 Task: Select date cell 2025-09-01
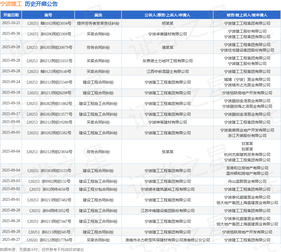pos(11,200)
